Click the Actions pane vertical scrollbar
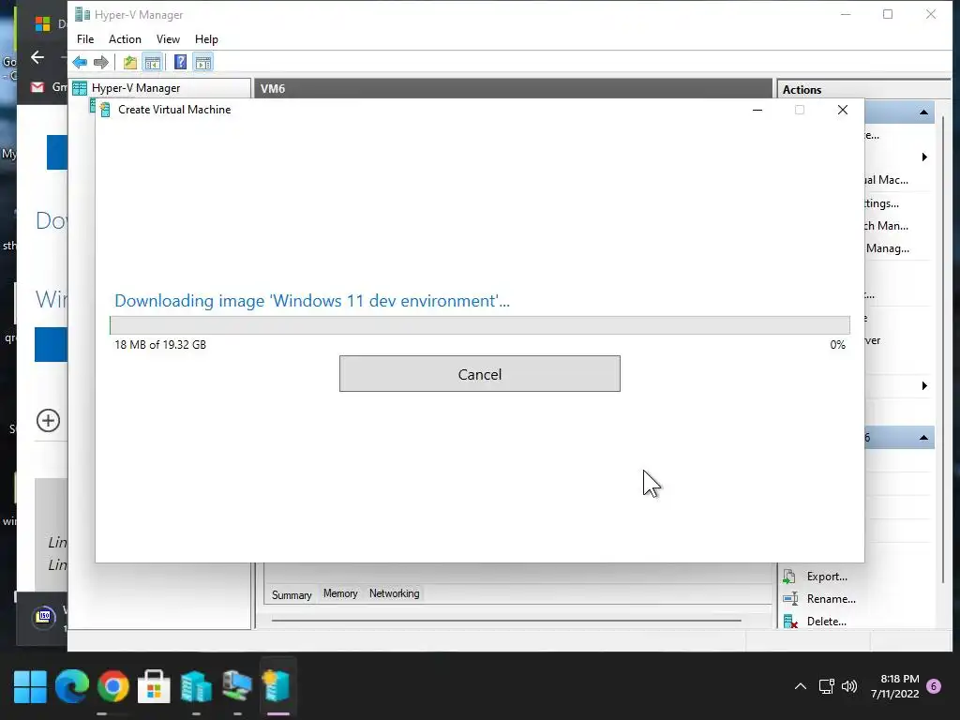960x720 pixels. (943, 349)
